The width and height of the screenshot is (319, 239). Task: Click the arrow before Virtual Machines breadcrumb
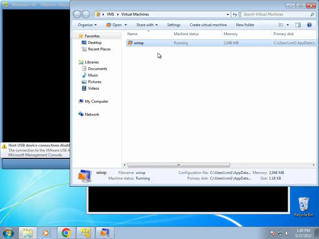tap(118, 14)
